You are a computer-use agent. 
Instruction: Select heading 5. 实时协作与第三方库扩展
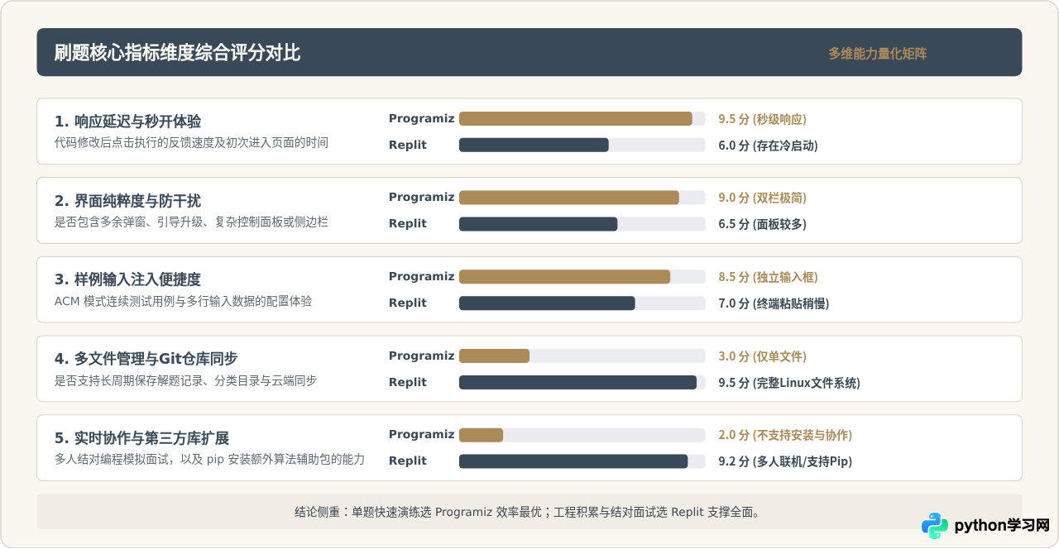(141, 438)
